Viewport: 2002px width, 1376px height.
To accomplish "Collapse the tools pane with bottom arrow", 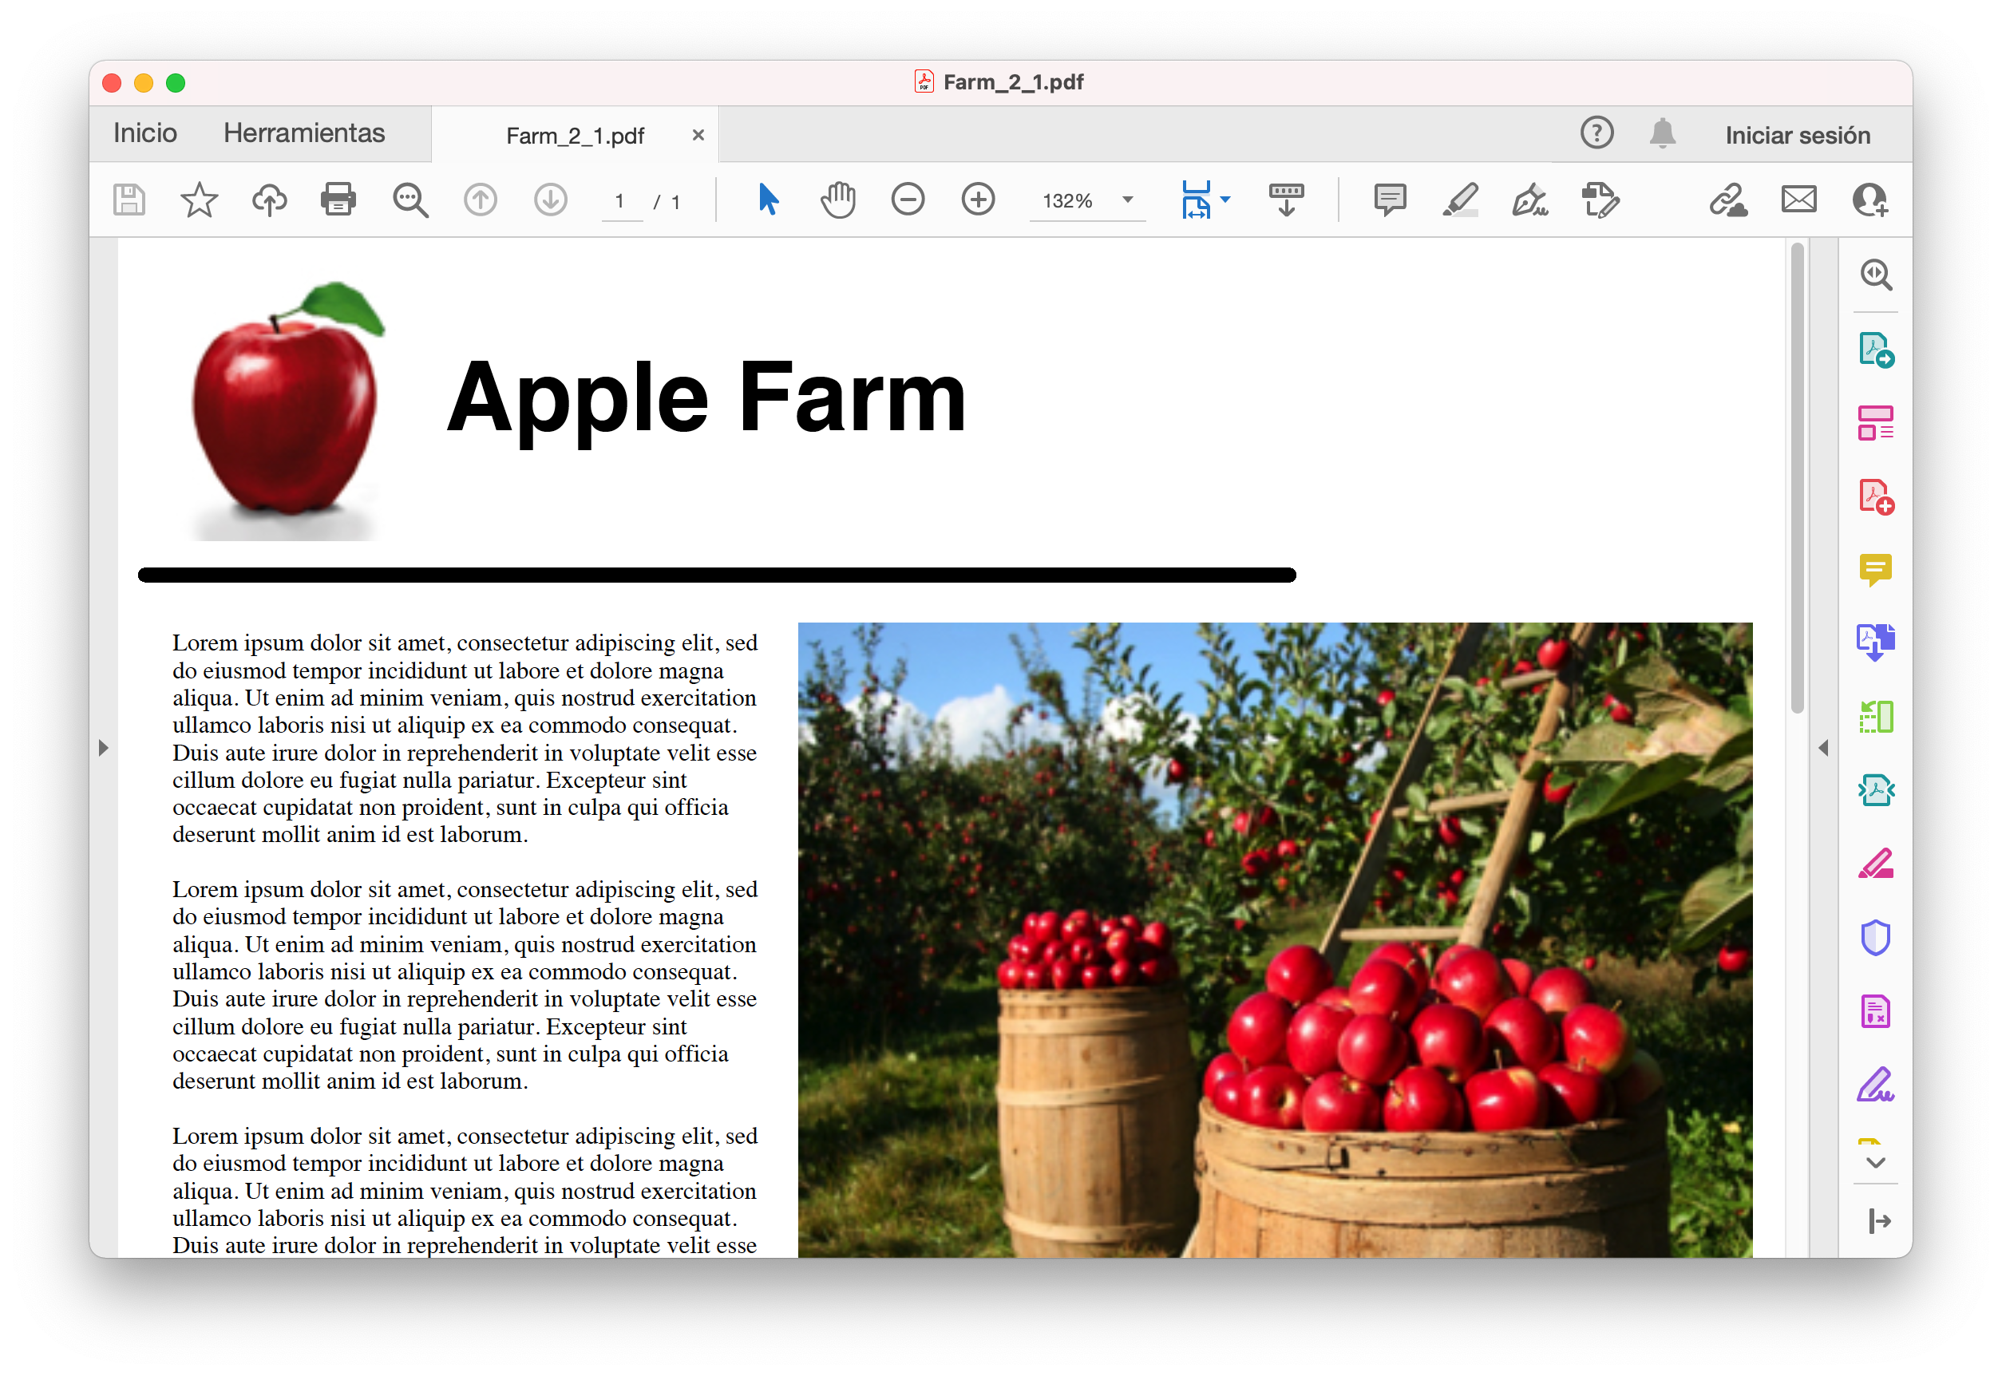I will tap(1879, 1221).
